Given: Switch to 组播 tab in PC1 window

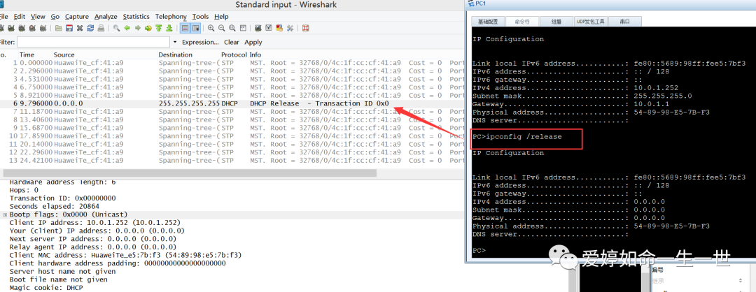Looking at the screenshot, I should (x=556, y=22).
